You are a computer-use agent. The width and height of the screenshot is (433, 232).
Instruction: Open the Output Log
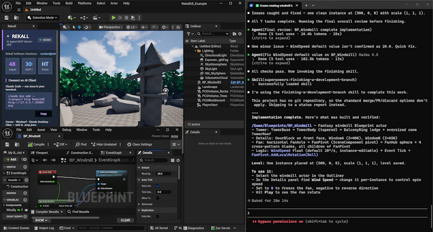44,228
